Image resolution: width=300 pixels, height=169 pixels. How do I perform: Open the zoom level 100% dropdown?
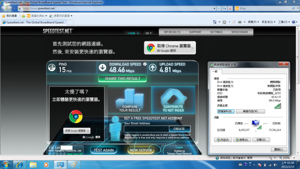[x=294, y=158]
